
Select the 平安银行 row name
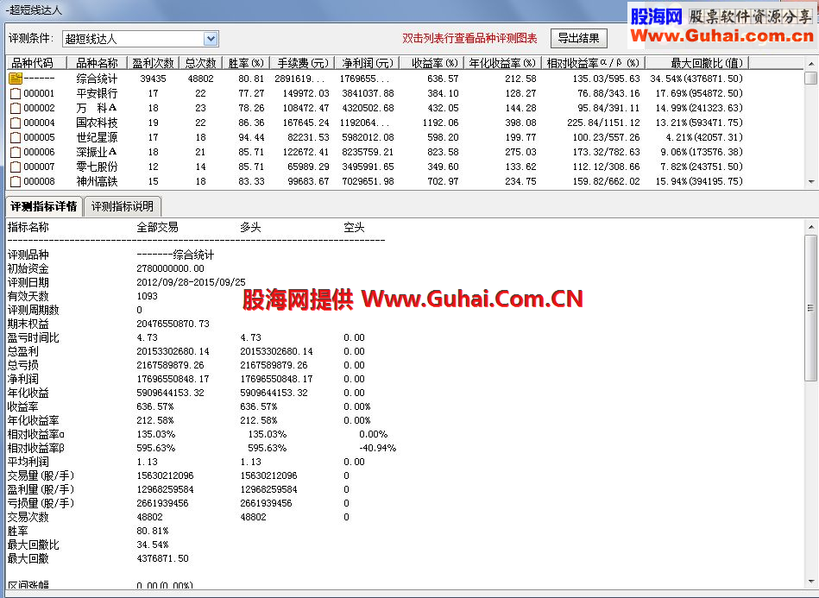click(x=97, y=93)
